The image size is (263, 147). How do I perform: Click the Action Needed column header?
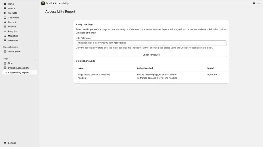pos(145,68)
